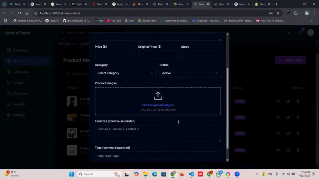Switch to the 'Style' browser tab
319x179 pixels.
[x=79, y=4]
